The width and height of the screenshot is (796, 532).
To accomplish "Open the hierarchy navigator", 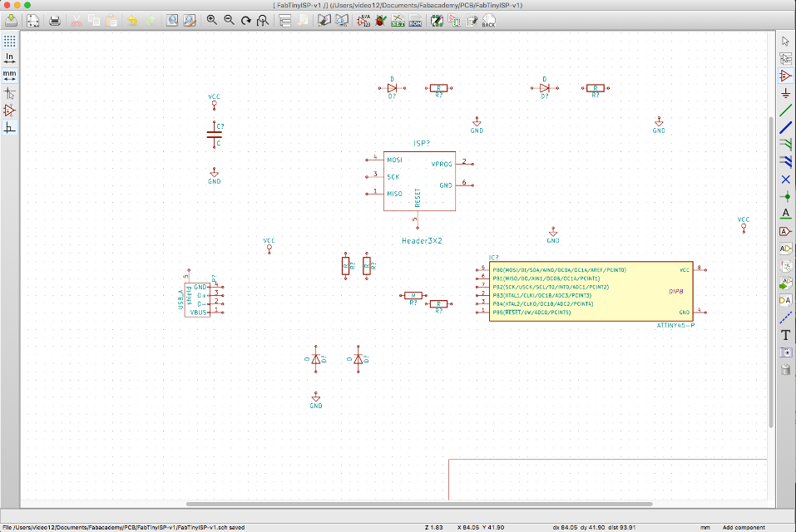I will point(285,20).
